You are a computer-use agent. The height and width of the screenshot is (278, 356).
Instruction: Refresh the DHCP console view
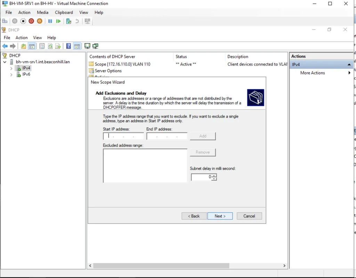[x=50, y=46]
